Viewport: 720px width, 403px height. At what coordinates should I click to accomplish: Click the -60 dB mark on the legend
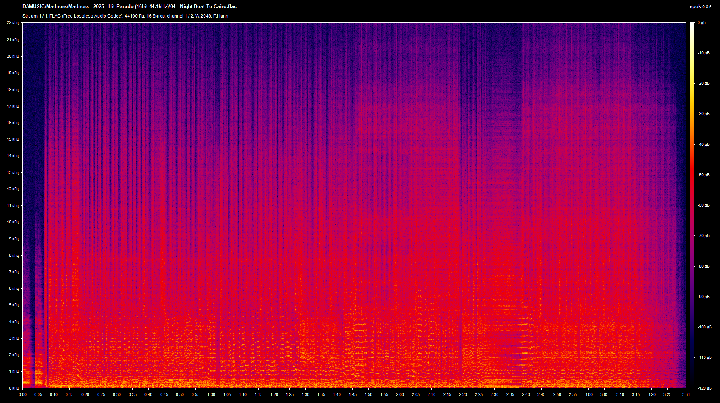click(703, 204)
